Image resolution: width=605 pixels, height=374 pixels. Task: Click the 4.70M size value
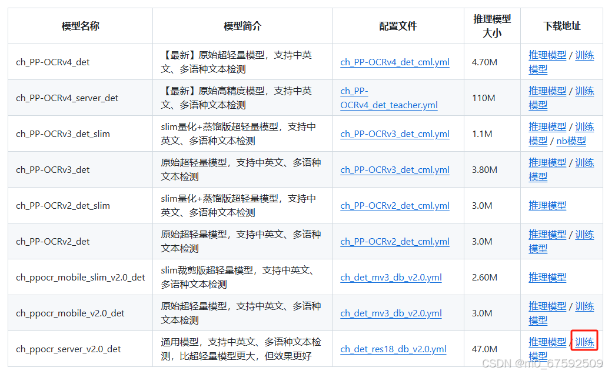click(484, 62)
